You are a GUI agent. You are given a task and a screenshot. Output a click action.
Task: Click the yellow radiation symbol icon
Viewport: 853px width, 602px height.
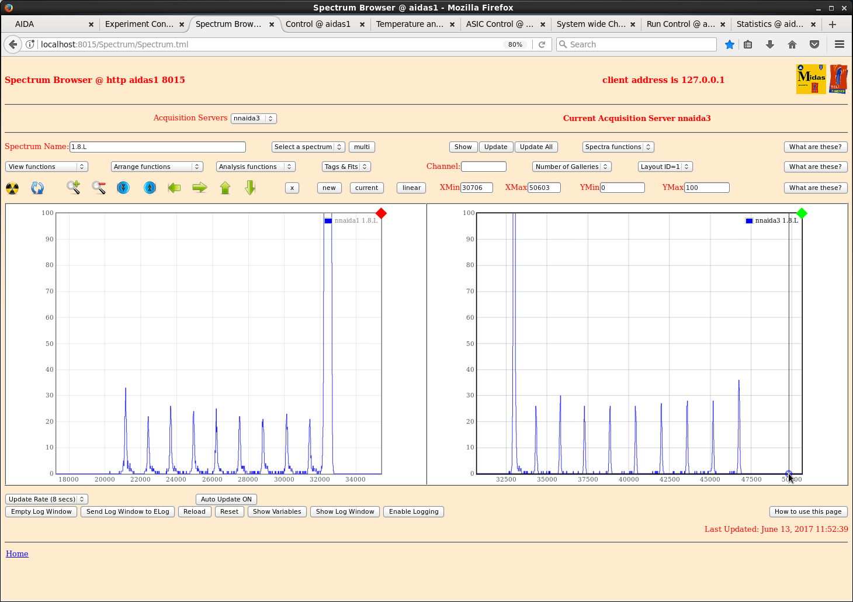(12, 188)
